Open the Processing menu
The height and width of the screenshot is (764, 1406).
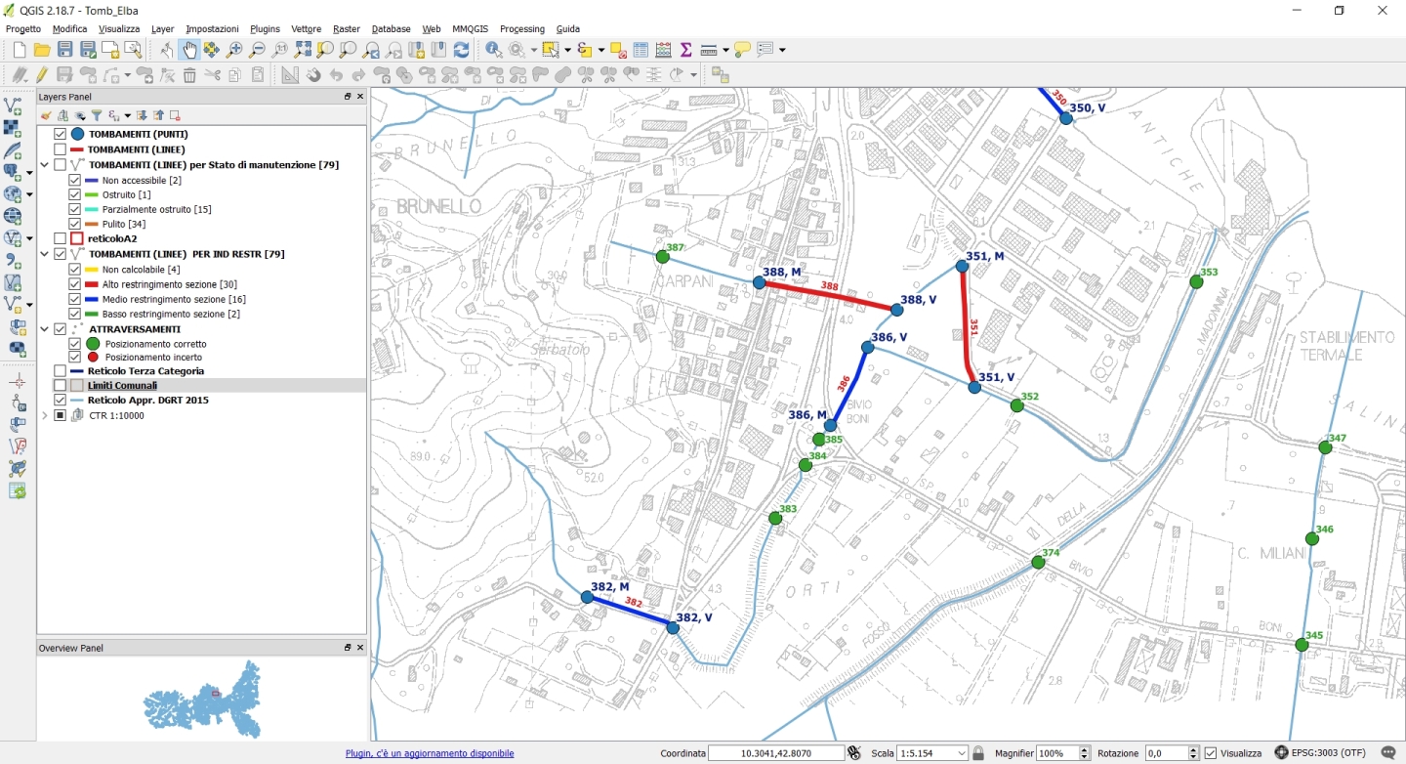[x=521, y=29]
